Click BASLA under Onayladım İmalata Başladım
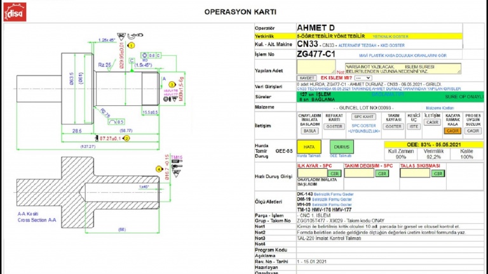This screenshot has width=488, height=274. pyautogui.click(x=309, y=131)
